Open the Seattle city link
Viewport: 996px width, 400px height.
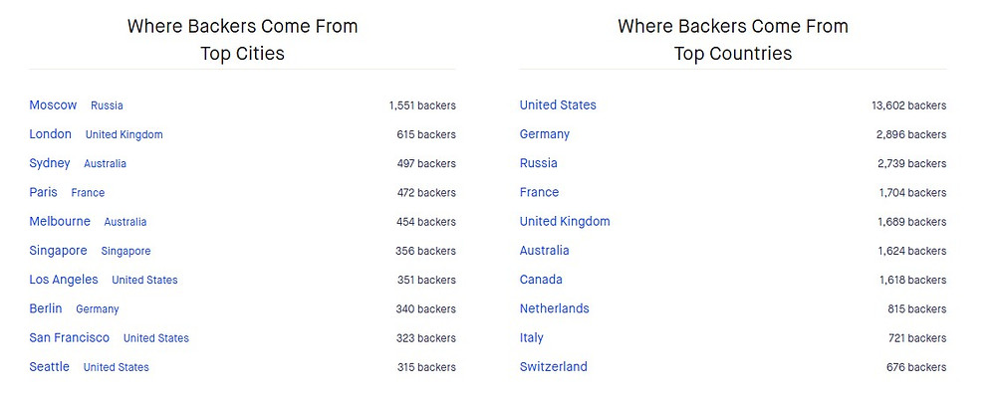[50, 367]
